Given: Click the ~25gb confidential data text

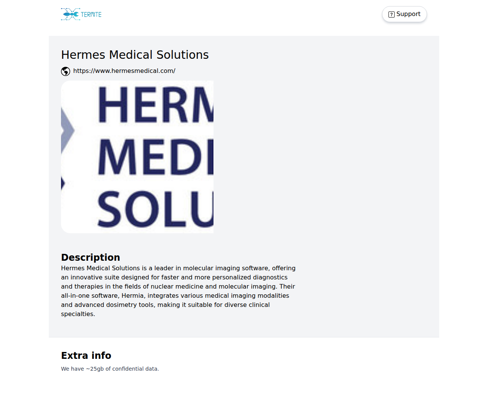Looking at the screenshot, I should tap(110, 369).
